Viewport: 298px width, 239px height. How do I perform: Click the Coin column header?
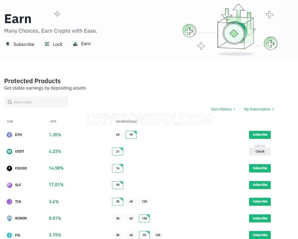(10, 121)
